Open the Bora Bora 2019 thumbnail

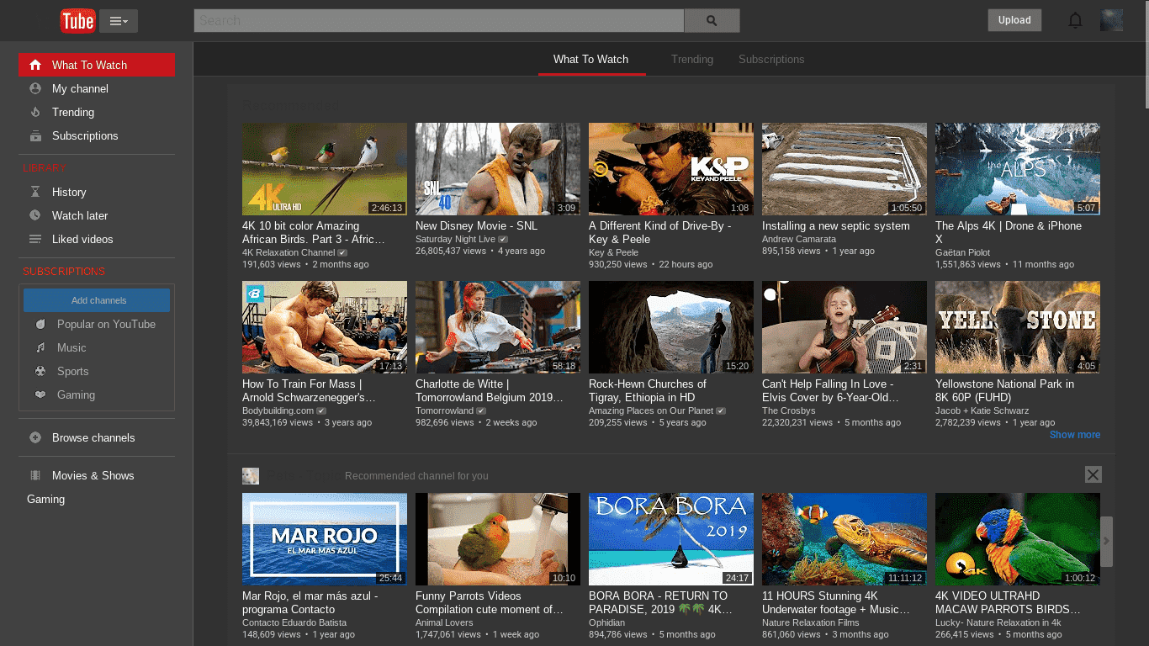click(671, 539)
